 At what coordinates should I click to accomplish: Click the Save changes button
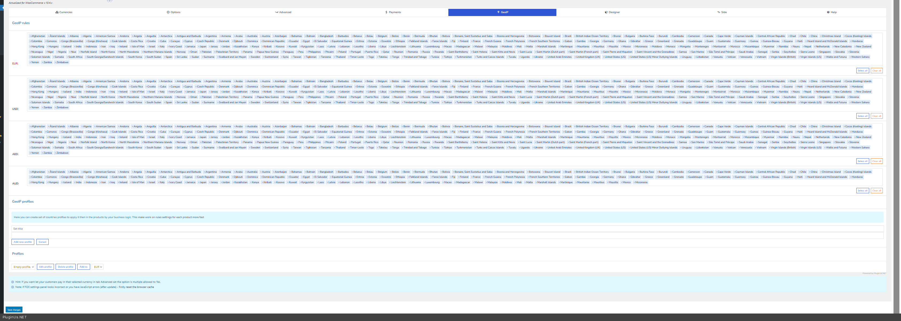pyautogui.click(x=14, y=310)
